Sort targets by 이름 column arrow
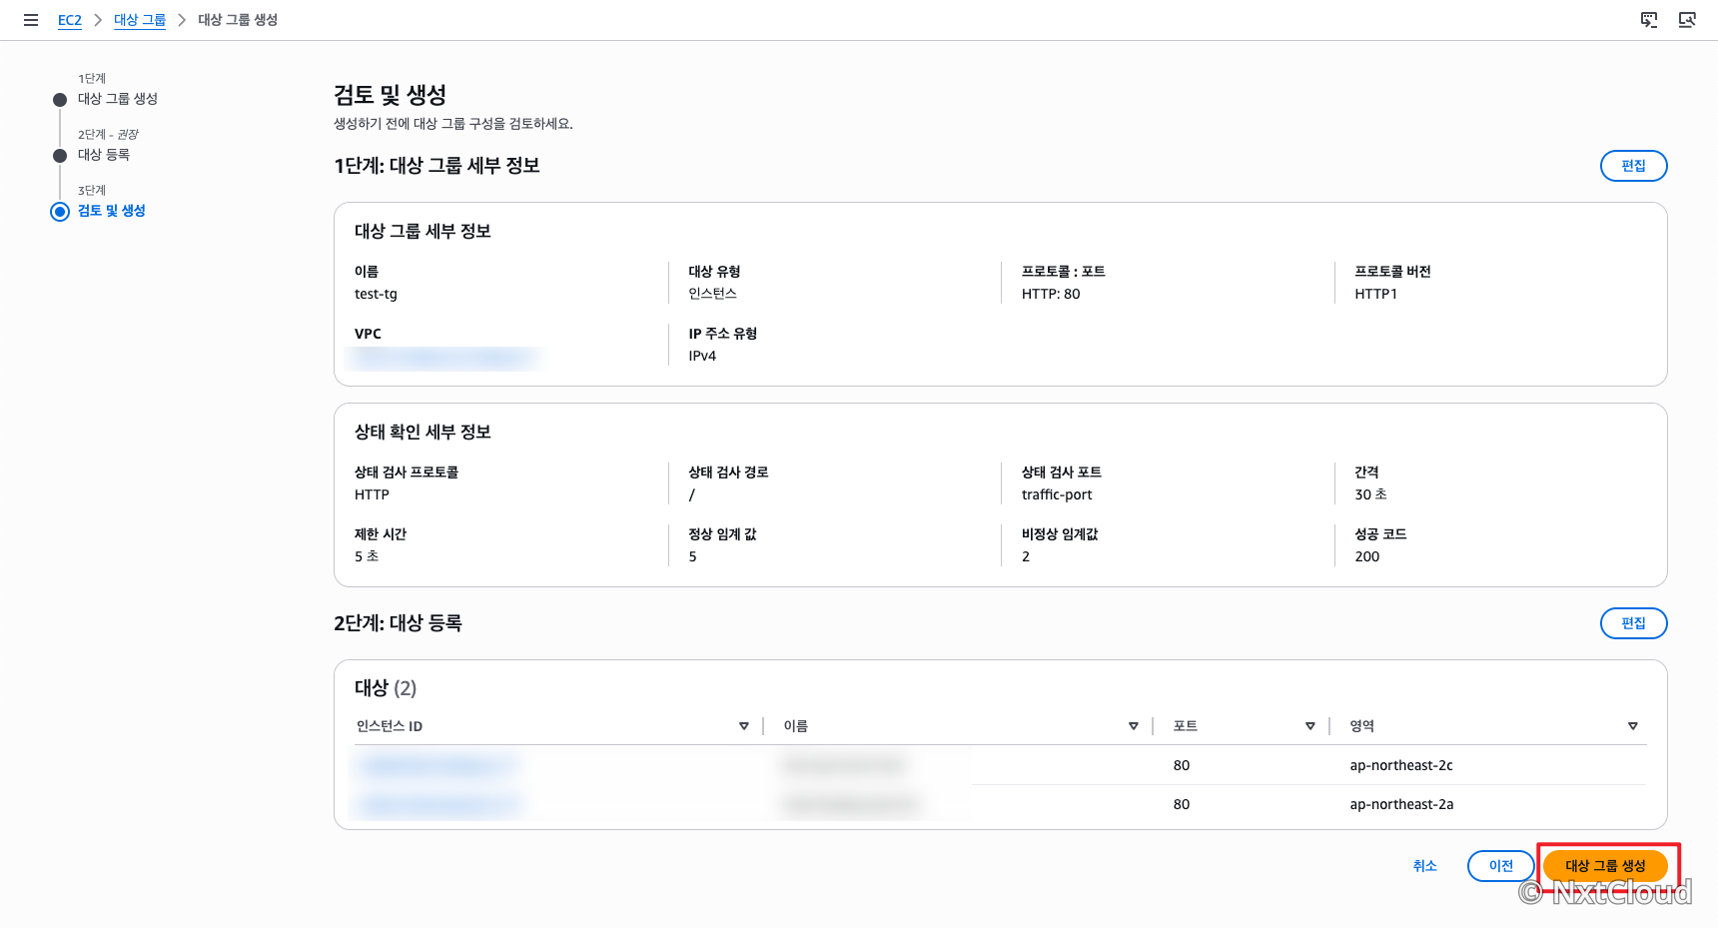The height and width of the screenshot is (928, 1718). tap(1134, 726)
